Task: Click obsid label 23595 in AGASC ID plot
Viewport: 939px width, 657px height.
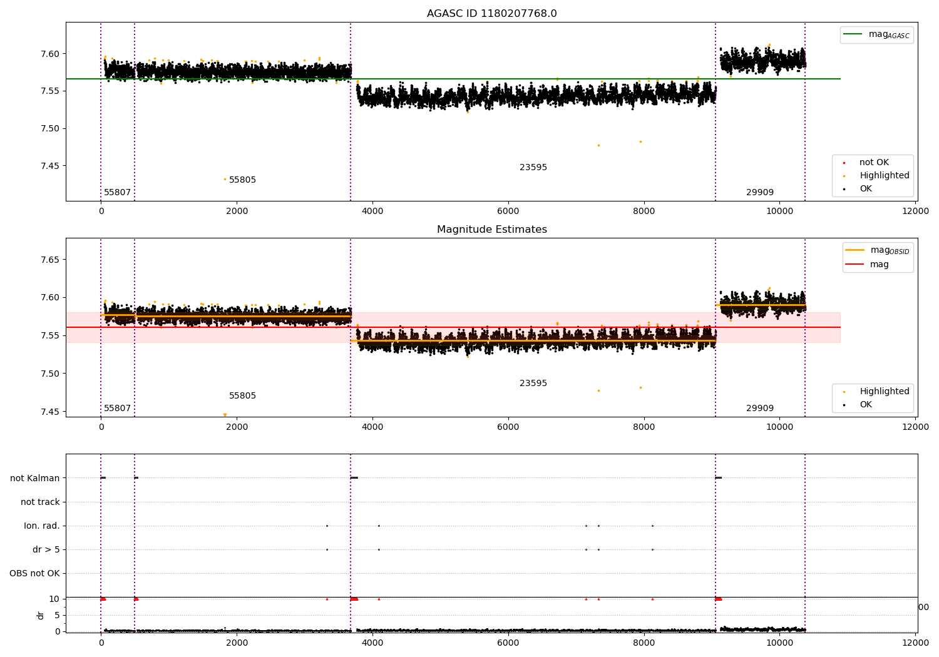Action: (x=533, y=168)
